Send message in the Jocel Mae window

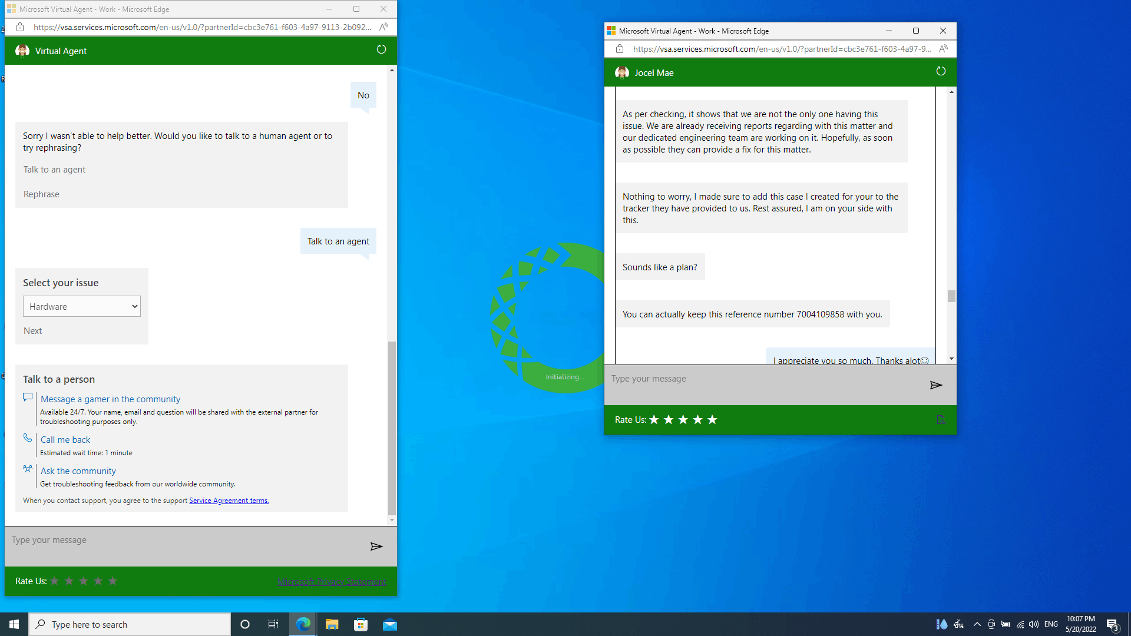coord(936,385)
